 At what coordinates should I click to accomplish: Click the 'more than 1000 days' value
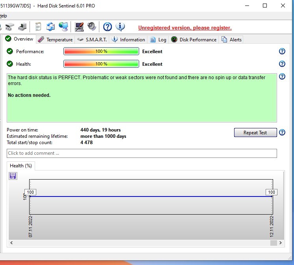(103, 136)
